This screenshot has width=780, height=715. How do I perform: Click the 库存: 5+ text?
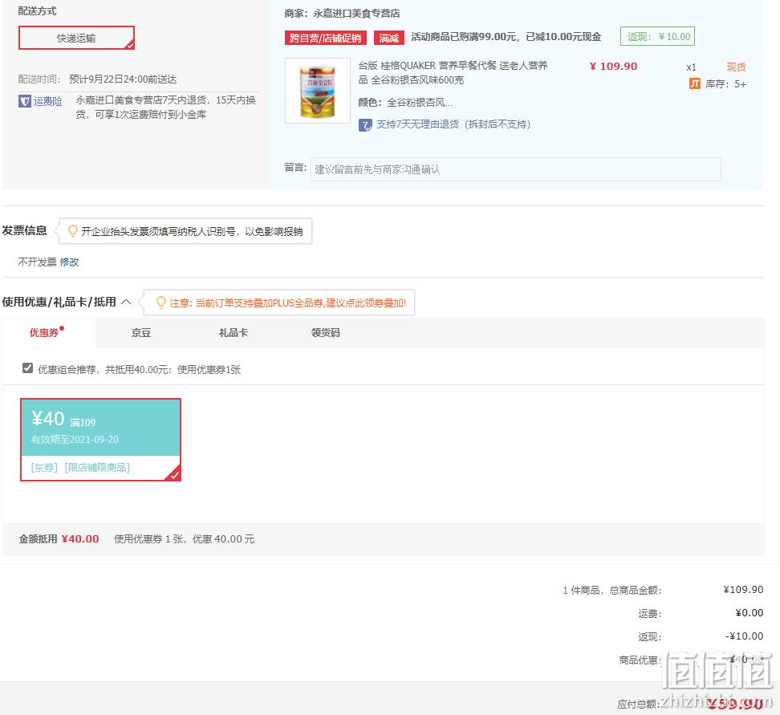tap(725, 84)
